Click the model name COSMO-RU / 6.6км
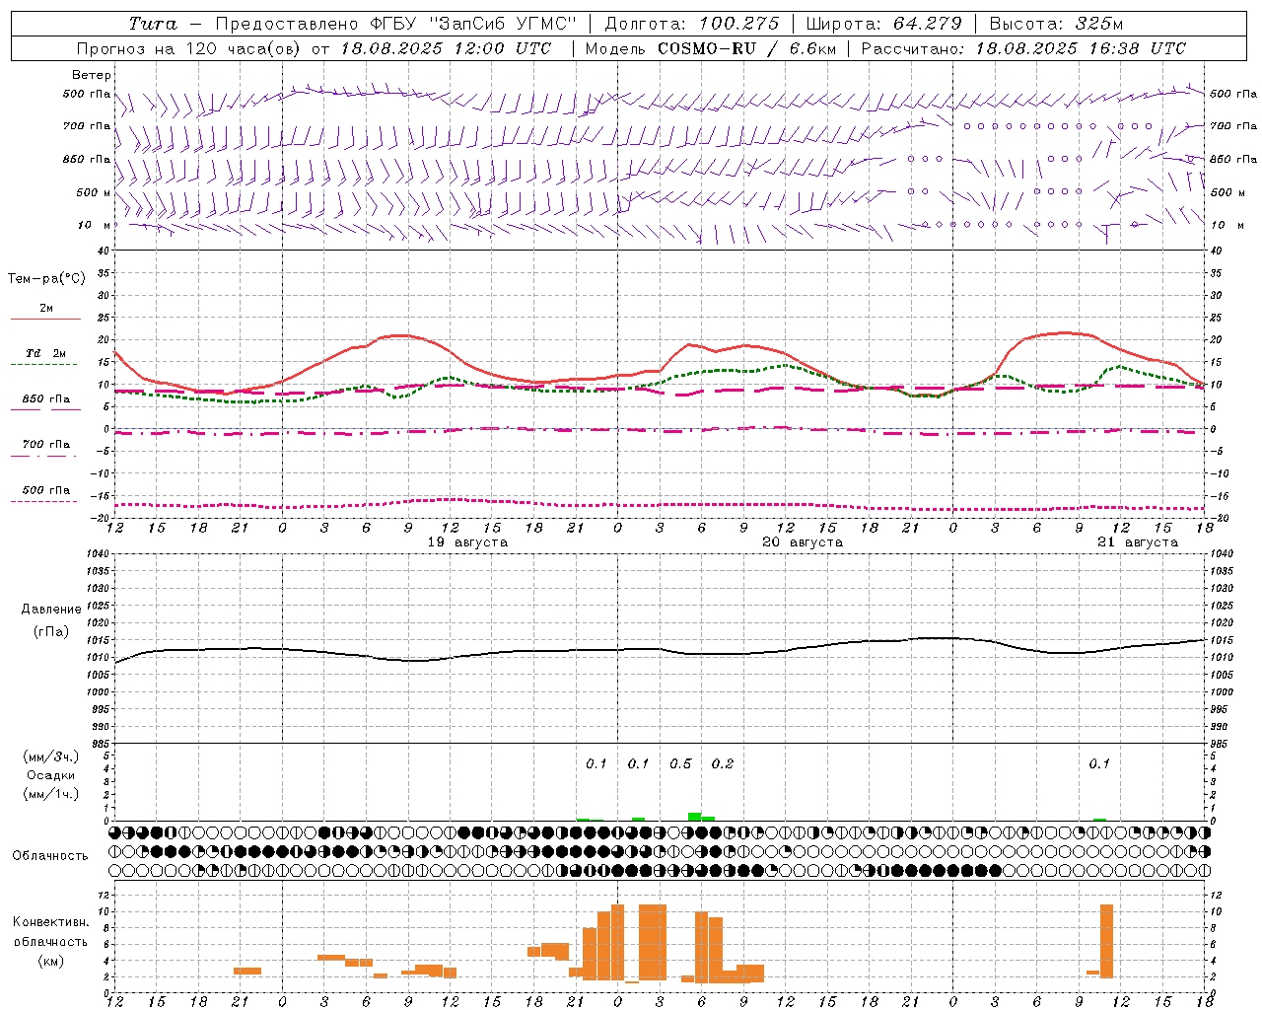This screenshot has width=1262, height=1010. click(747, 48)
